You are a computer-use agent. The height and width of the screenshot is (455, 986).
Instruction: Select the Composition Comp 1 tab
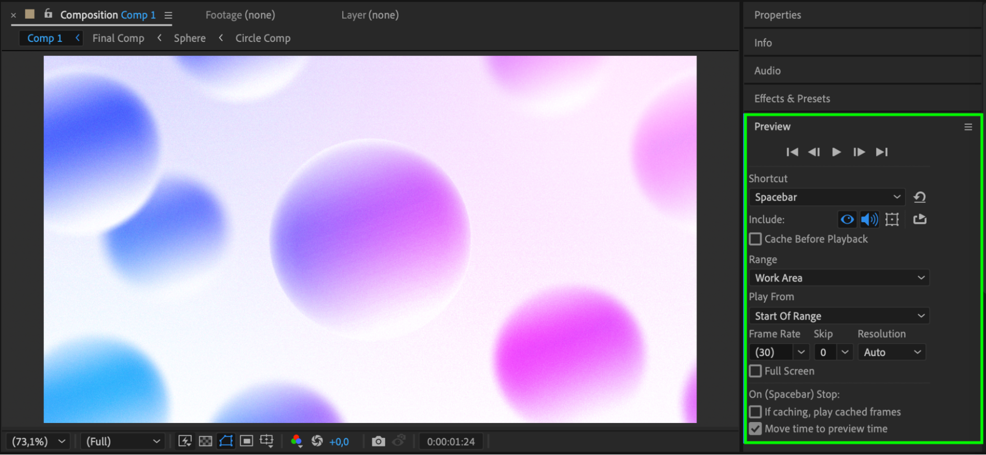(108, 15)
